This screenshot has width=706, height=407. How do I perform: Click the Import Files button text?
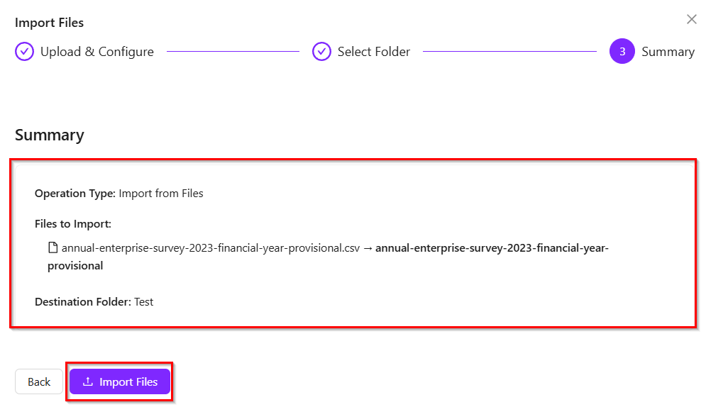point(128,382)
